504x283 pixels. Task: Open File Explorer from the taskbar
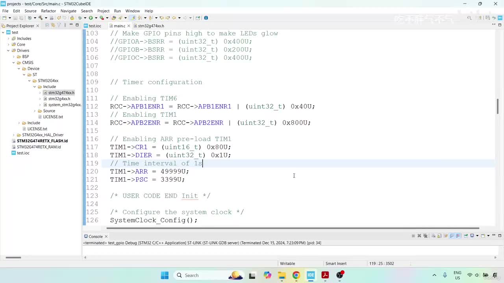[282, 275]
